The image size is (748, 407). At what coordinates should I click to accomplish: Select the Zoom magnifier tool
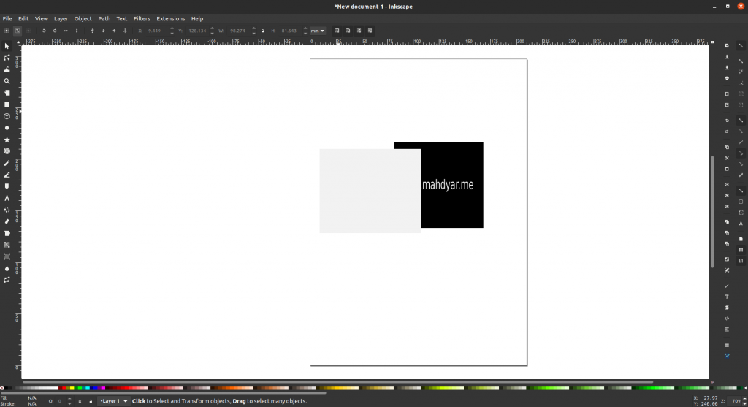[7, 81]
